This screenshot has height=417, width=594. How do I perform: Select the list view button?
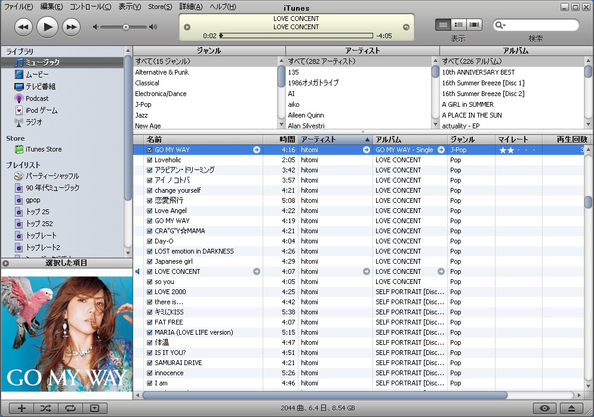coord(443,25)
